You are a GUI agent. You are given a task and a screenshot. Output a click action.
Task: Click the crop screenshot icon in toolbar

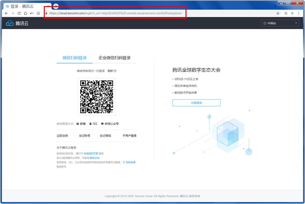(286, 13)
